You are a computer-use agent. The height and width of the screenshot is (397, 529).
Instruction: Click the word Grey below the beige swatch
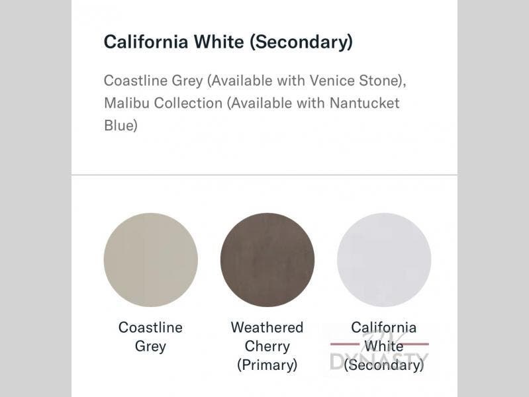click(x=150, y=347)
